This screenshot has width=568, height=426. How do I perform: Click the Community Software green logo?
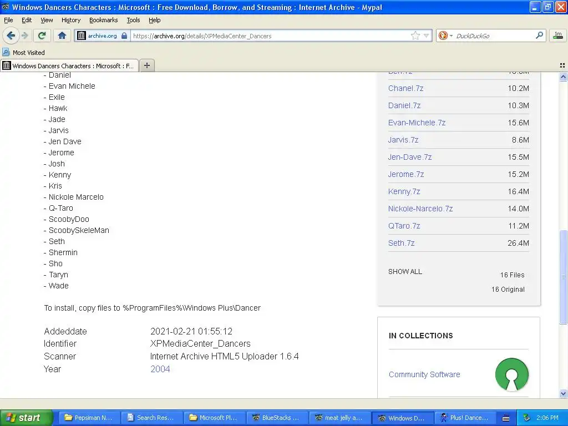[512, 374]
